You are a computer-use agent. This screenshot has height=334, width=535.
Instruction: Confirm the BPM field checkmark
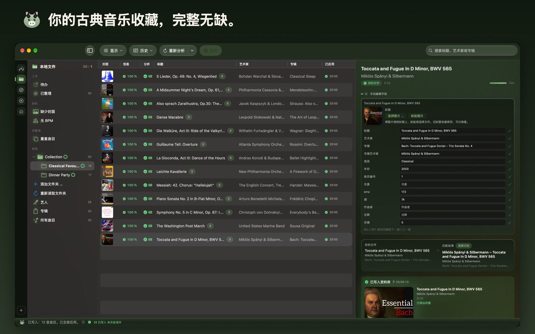pyautogui.click(x=510, y=192)
